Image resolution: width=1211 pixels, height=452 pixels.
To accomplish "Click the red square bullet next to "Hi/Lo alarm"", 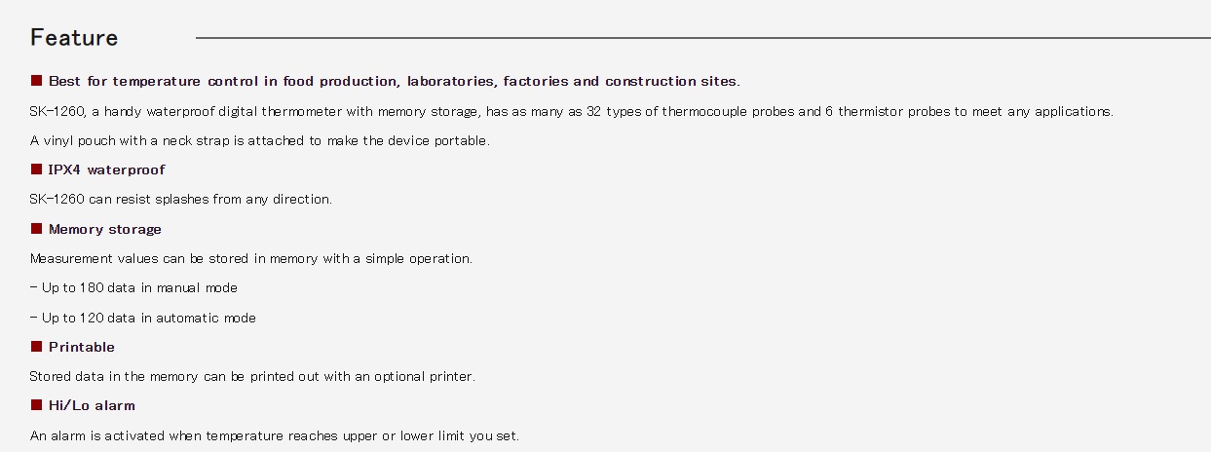I will coord(36,405).
